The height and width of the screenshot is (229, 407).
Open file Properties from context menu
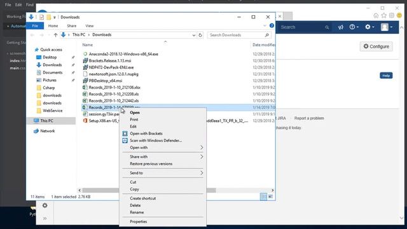pos(139,222)
